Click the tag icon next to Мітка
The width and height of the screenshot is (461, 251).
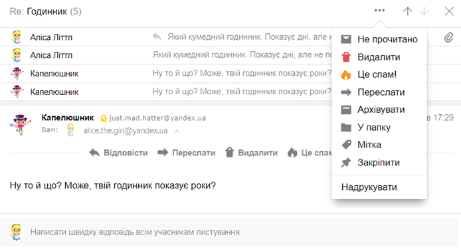(346, 145)
